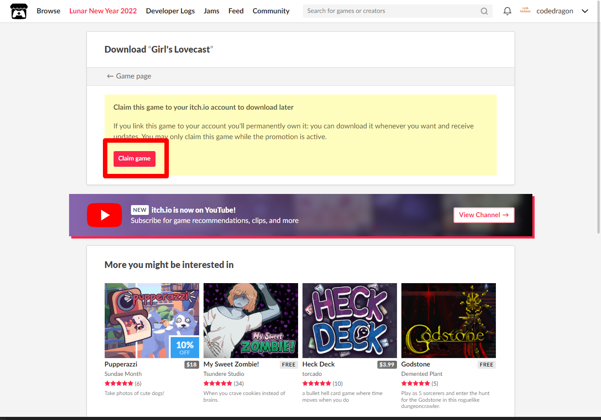Screen dimensions: 601x420
Task: Open the notifications bell
Action: click(x=507, y=11)
